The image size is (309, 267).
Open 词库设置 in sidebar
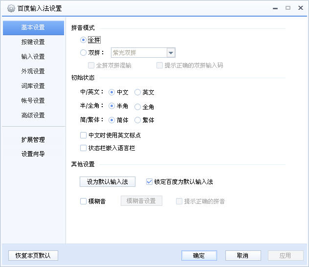click(x=33, y=86)
